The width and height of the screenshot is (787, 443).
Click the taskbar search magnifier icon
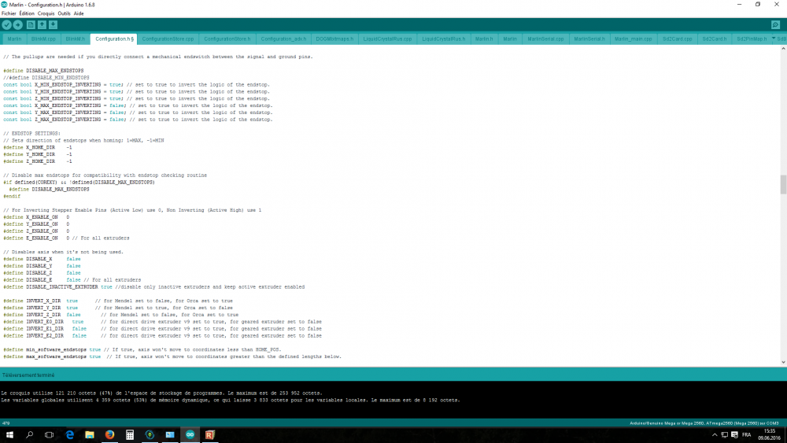pyautogui.click(x=30, y=434)
